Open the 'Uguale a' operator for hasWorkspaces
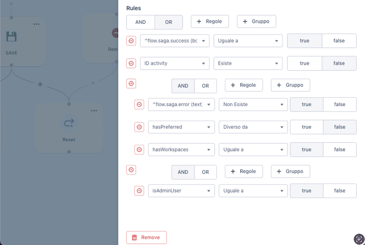 253,150
